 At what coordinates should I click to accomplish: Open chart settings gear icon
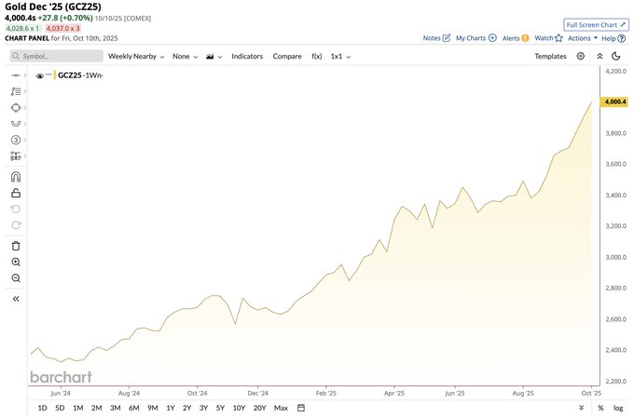coord(581,56)
